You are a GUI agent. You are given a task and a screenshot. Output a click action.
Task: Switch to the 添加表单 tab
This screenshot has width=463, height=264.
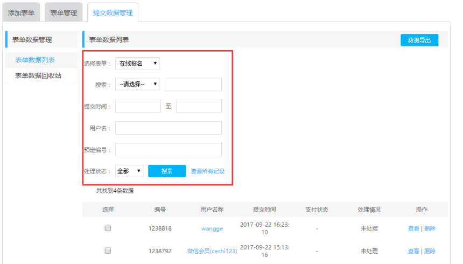coord(21,12)
